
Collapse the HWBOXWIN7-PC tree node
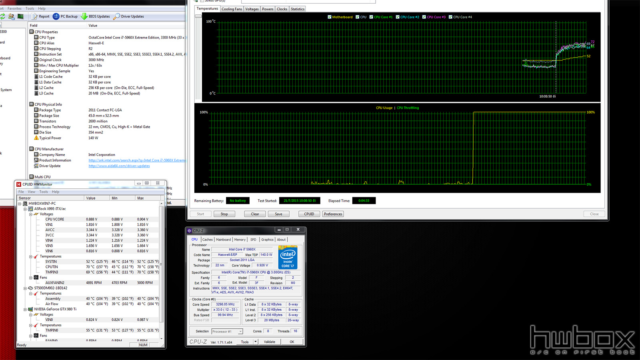pyautogui.click(x=20, y=204)
